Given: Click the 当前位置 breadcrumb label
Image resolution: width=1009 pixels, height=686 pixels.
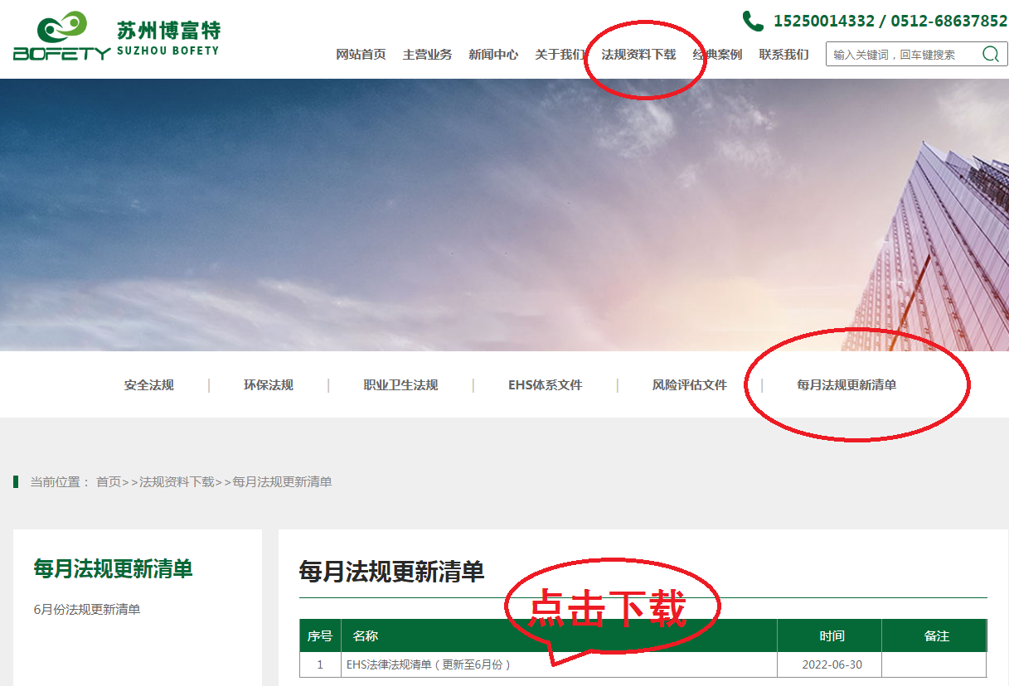Looking at the screenshot, I should pyautogui.click(x=60, y=482).
